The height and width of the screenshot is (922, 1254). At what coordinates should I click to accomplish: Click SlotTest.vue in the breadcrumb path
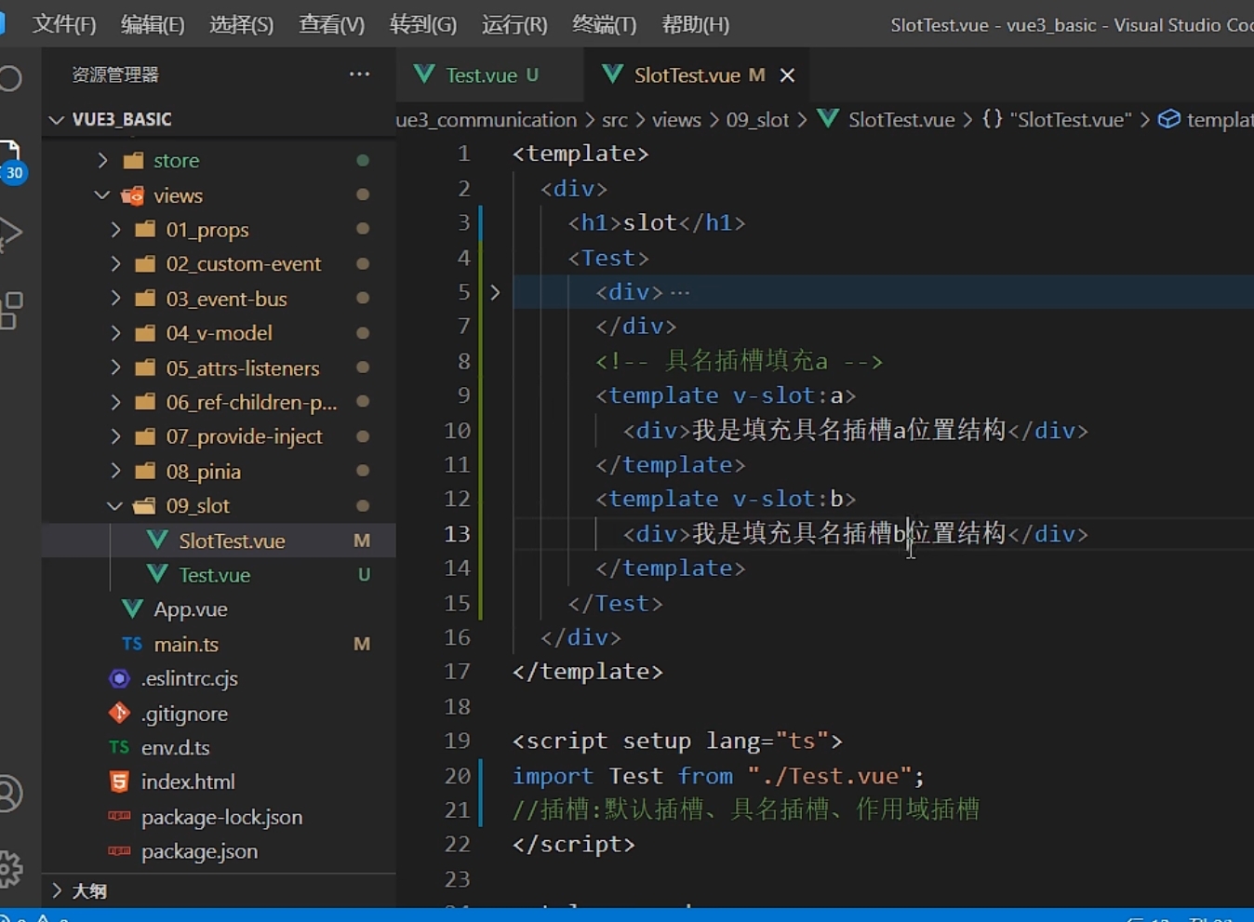click(x=901, y=119)
